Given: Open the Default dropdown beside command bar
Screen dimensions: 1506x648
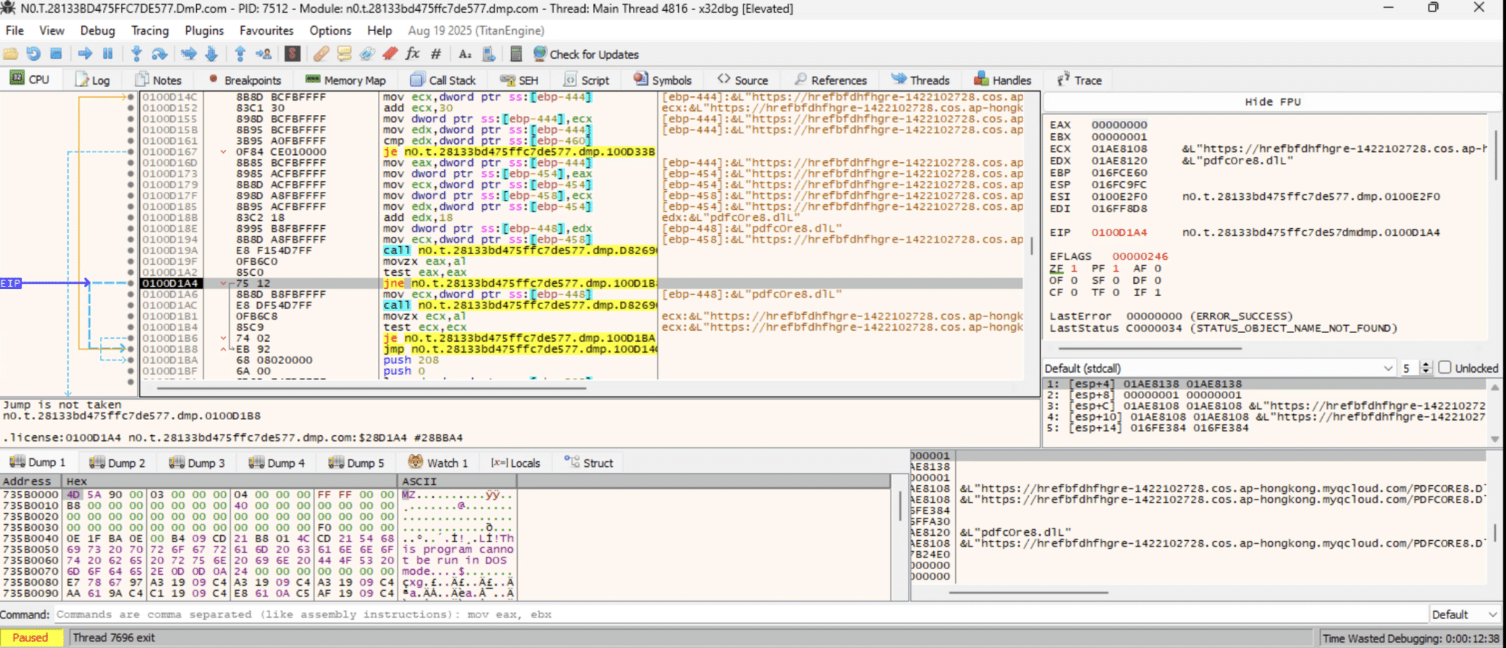Looking at the screenshot, I should (1464, 615).
